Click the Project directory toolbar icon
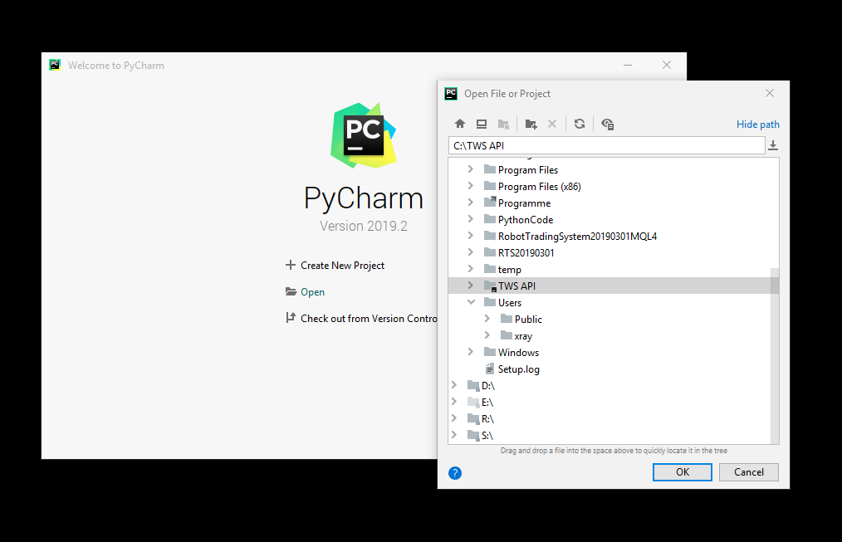The height and width of the screenshot is (542, 842). pyautogui.click(x=503, y=124)
